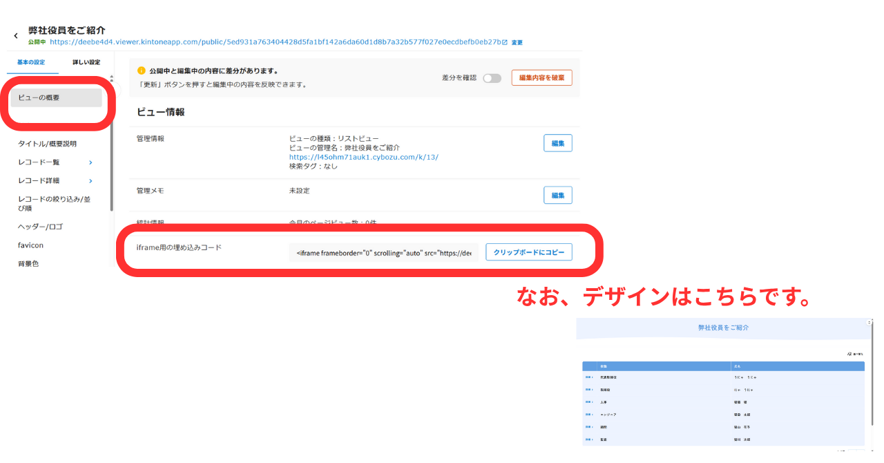The image size is (884, 463).
Task: Click the detail icon on the 監査 row
Action: 588,439
